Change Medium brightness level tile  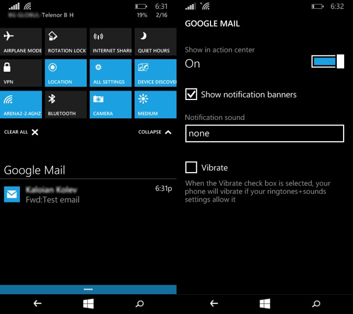pos(156,104)
